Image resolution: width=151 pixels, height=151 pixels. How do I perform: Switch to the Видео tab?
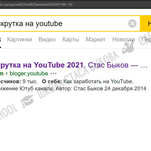coord(47,39)
